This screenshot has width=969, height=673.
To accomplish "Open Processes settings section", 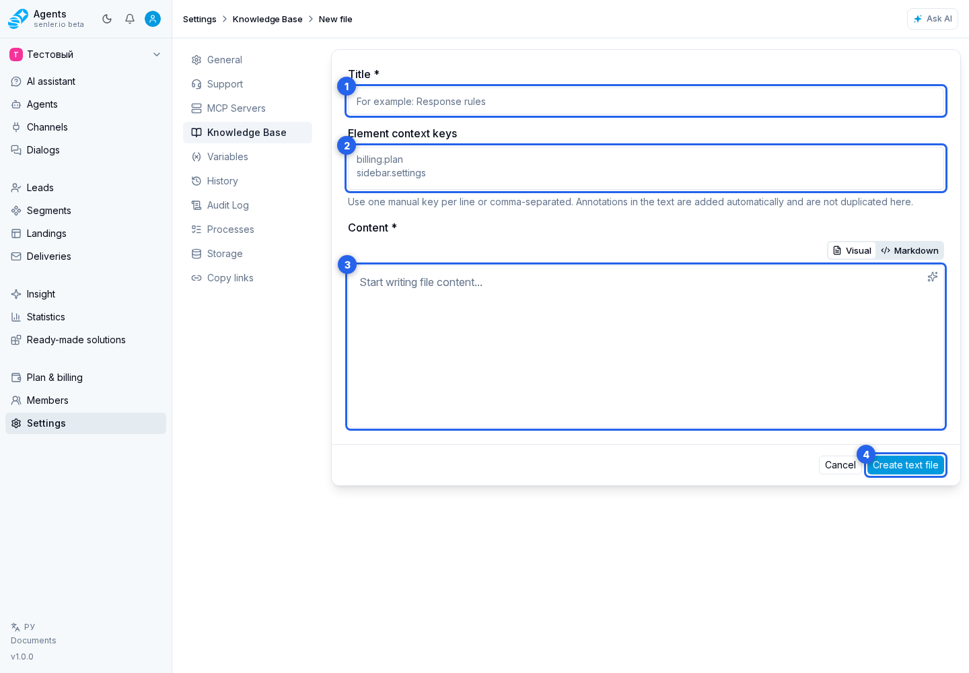I will click(x=248, y=229).
